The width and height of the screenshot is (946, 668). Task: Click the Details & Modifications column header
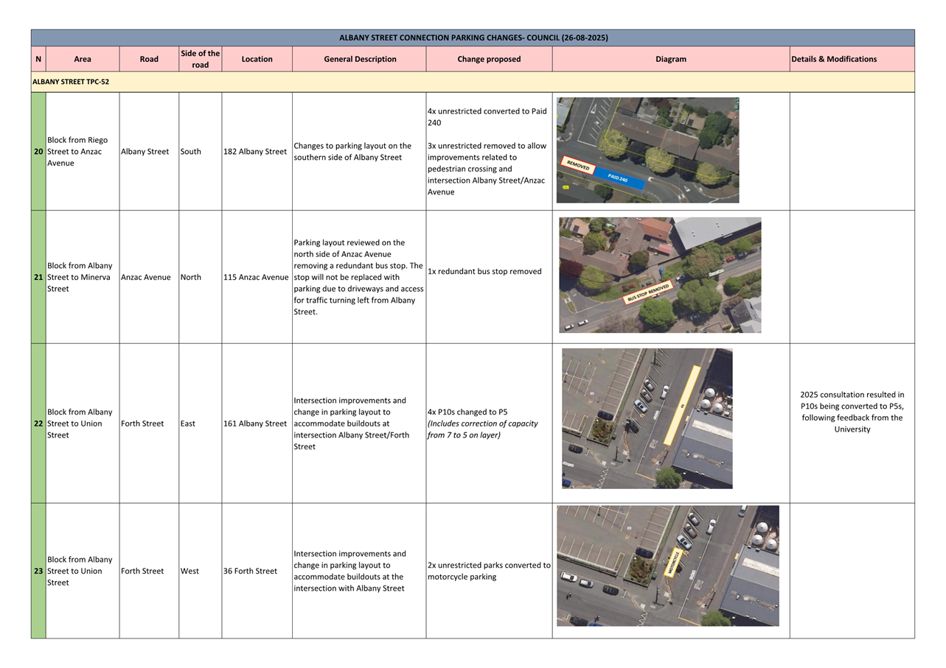pyautogui.click(x=833, y=59)
